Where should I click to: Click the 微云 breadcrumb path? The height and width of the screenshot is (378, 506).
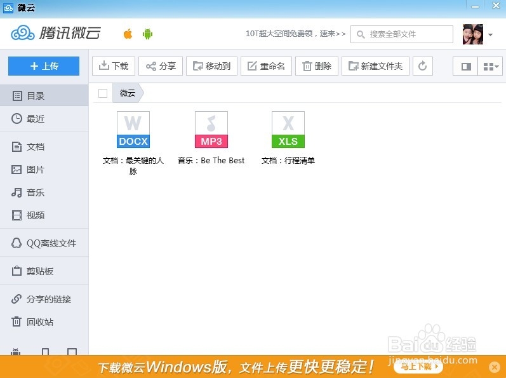coord(128,93)
